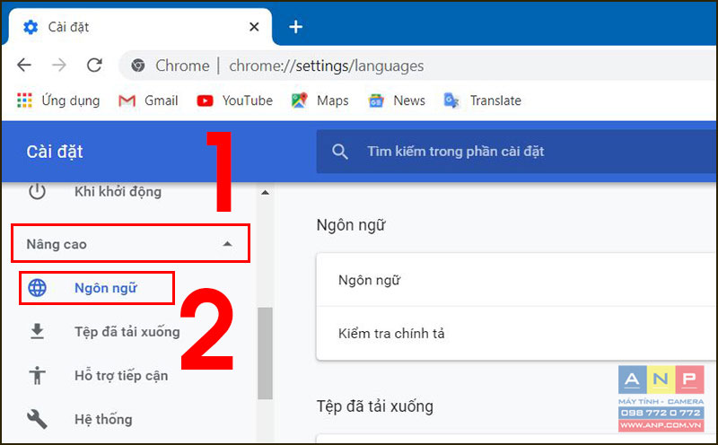718x445 pixels.
Task: Open the Maps bookmark
Action: (x=320, y=100)
